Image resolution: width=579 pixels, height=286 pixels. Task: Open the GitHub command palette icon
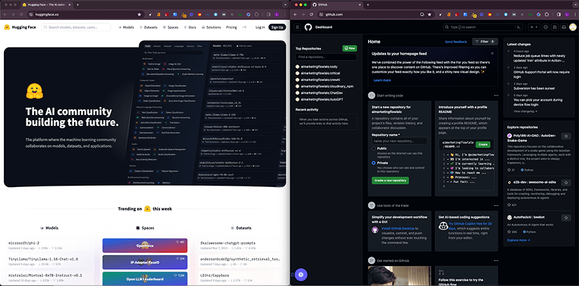(x=519, y=27)
